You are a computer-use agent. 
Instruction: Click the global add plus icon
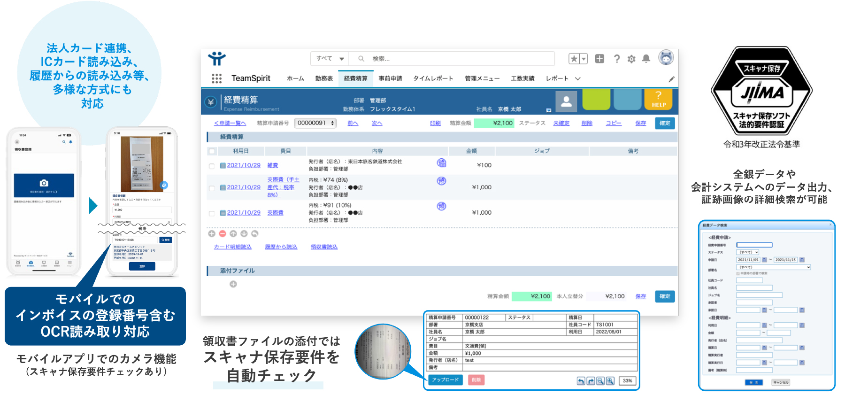(x=599, y=59)
